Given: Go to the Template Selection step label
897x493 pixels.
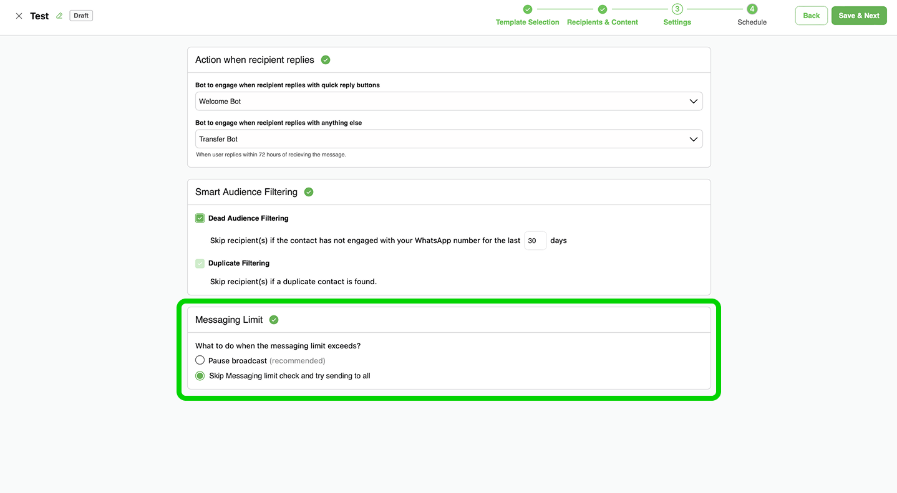Looking at the screenshot, I should 527,22.
